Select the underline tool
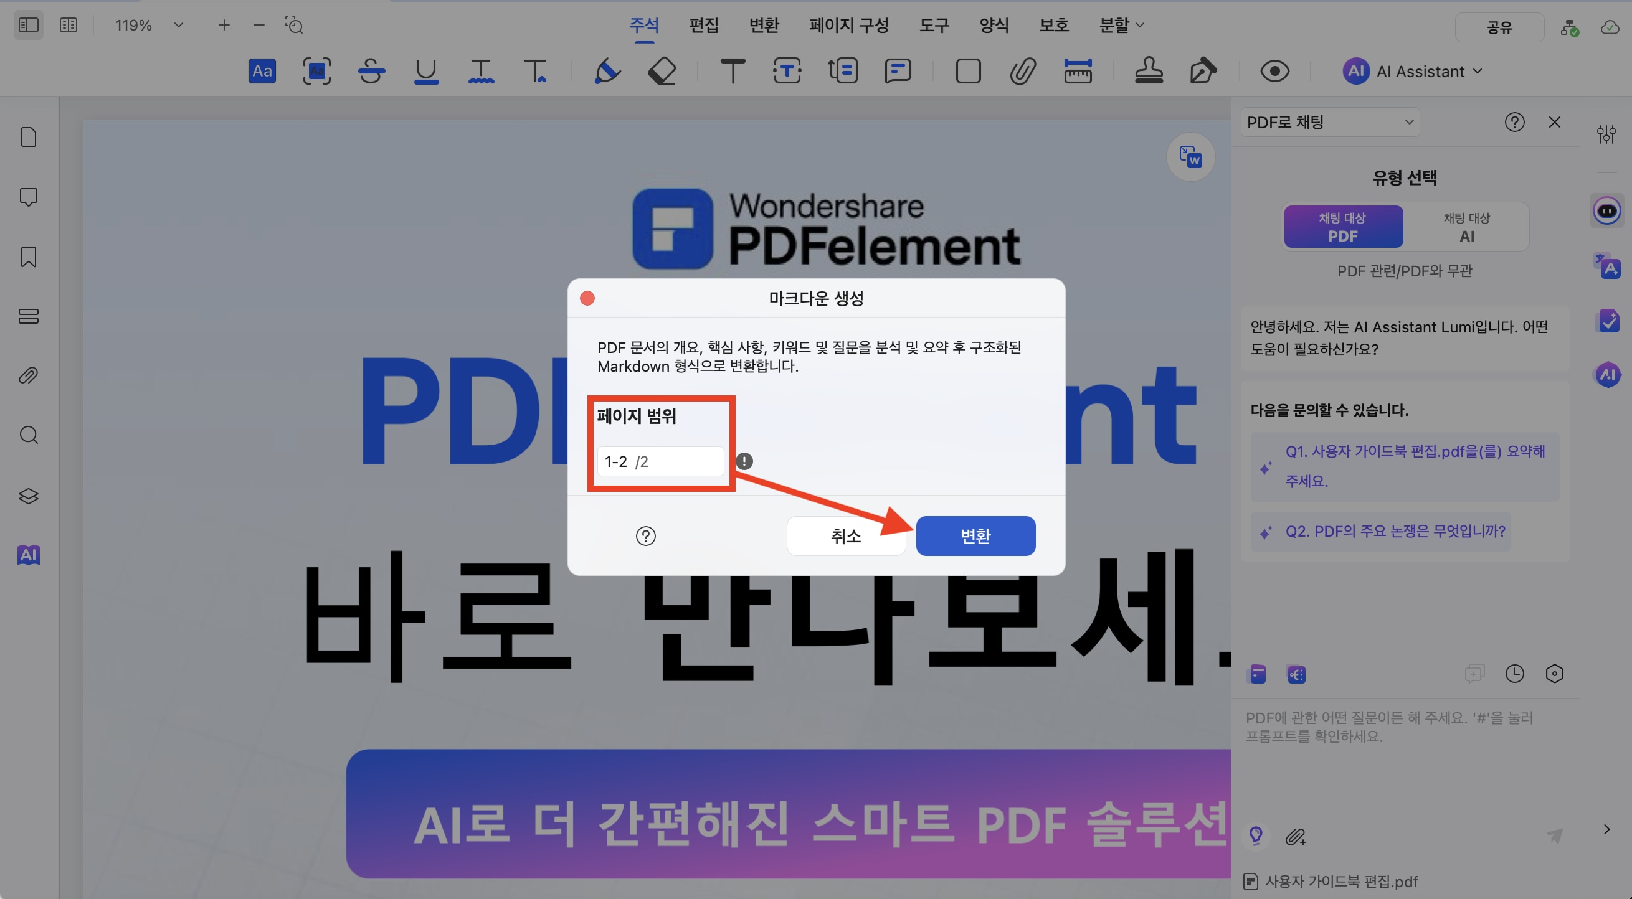The image size is (1632, 899). click(x=425, y=71)
